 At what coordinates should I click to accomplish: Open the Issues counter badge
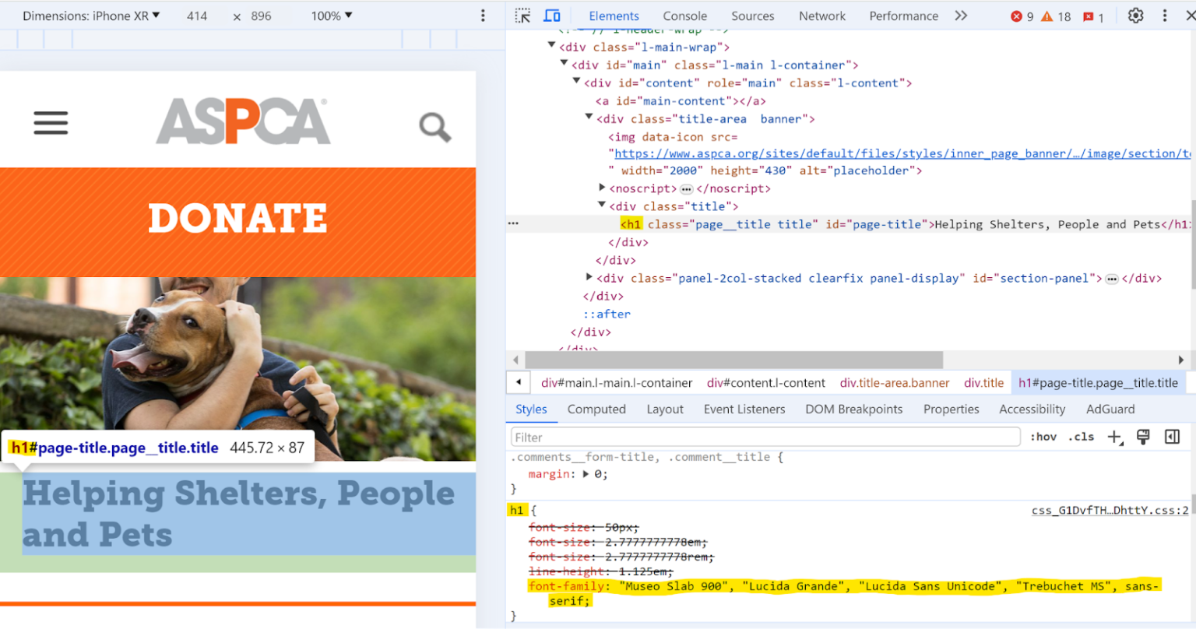(1090, 16)
